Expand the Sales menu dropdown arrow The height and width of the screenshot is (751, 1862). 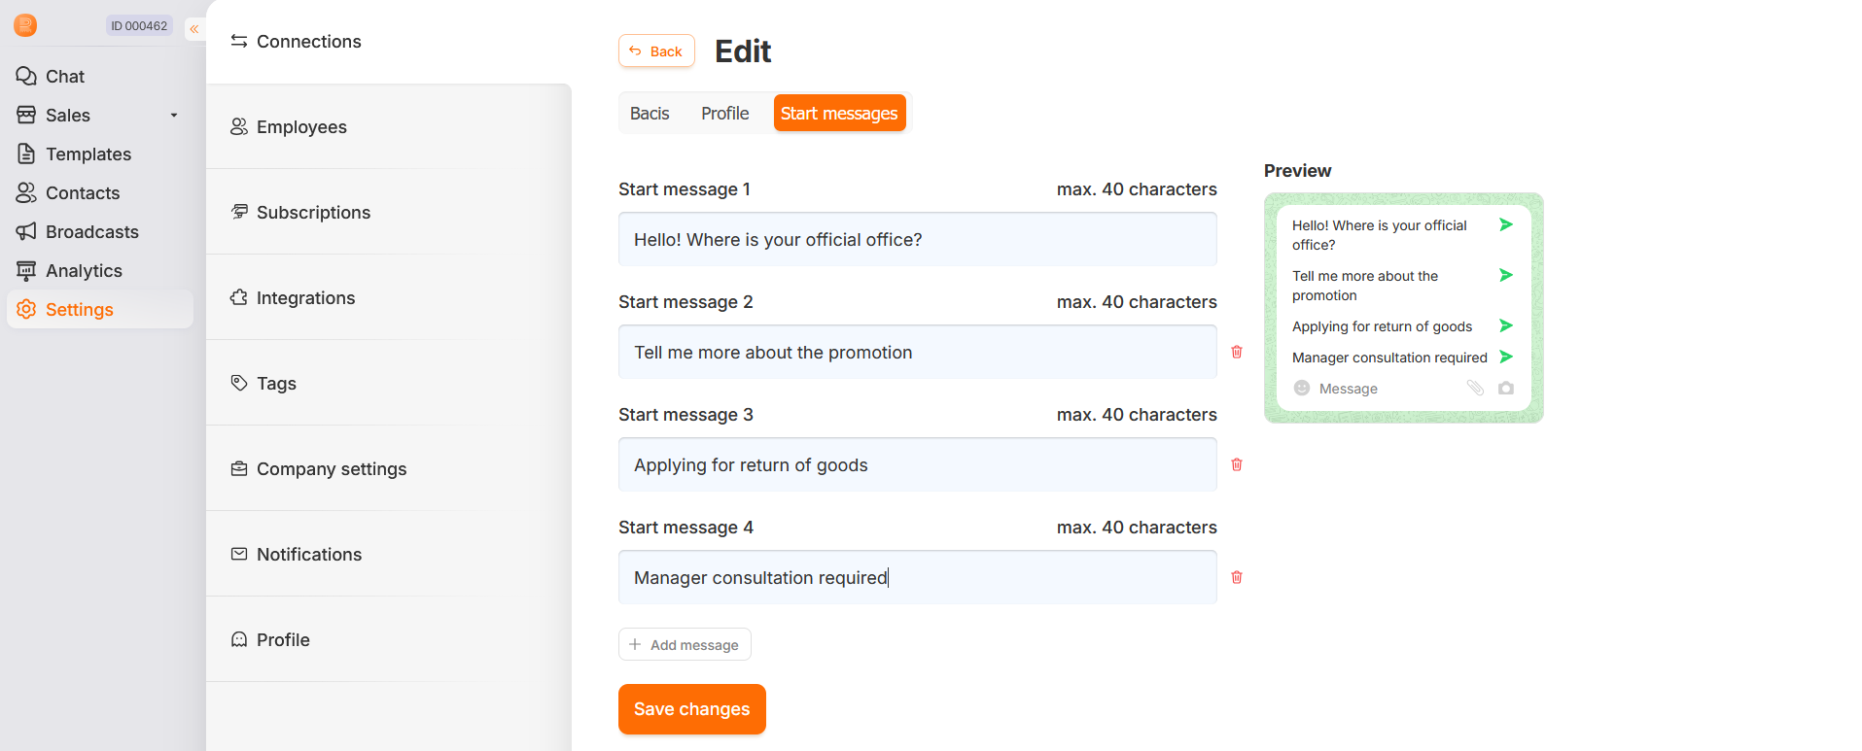click(174, 116)
